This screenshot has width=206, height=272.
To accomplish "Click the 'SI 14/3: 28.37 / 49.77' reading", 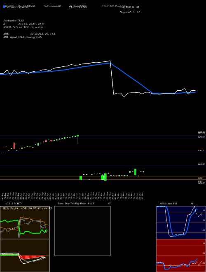I will click(32, 24).
